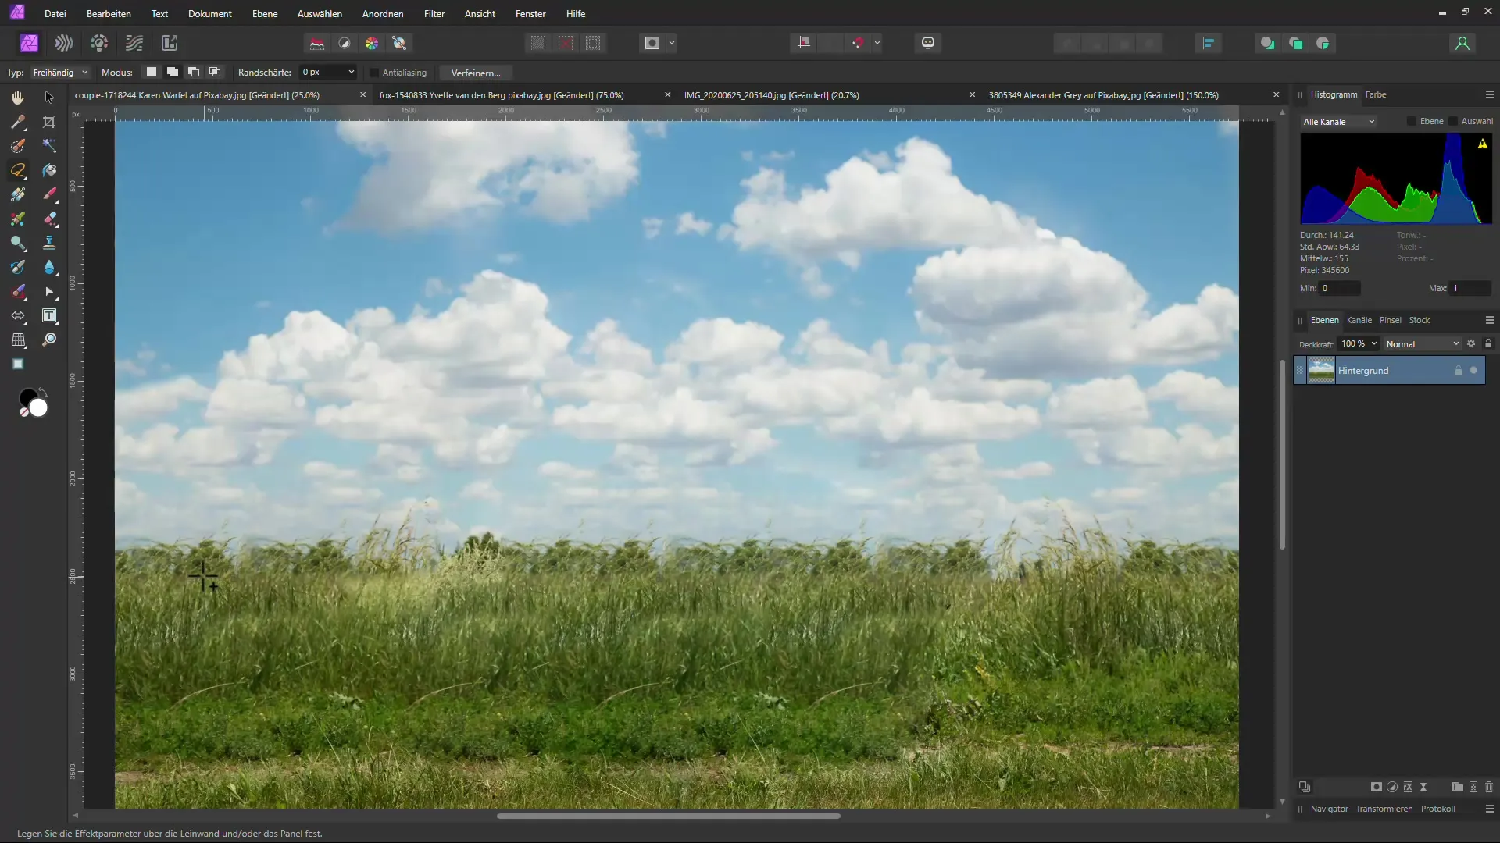
Task: Click the Hintergrund layer thumbnail
Action: click(x=1321, y=370)
